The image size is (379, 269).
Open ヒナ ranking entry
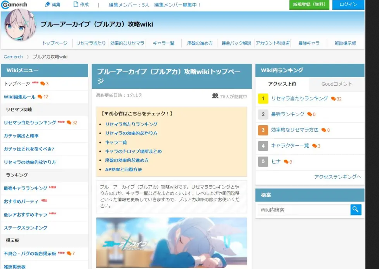tap(276, 161)
